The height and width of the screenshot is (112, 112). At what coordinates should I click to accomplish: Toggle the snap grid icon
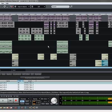pyautogui.click(x=15, y=7)
